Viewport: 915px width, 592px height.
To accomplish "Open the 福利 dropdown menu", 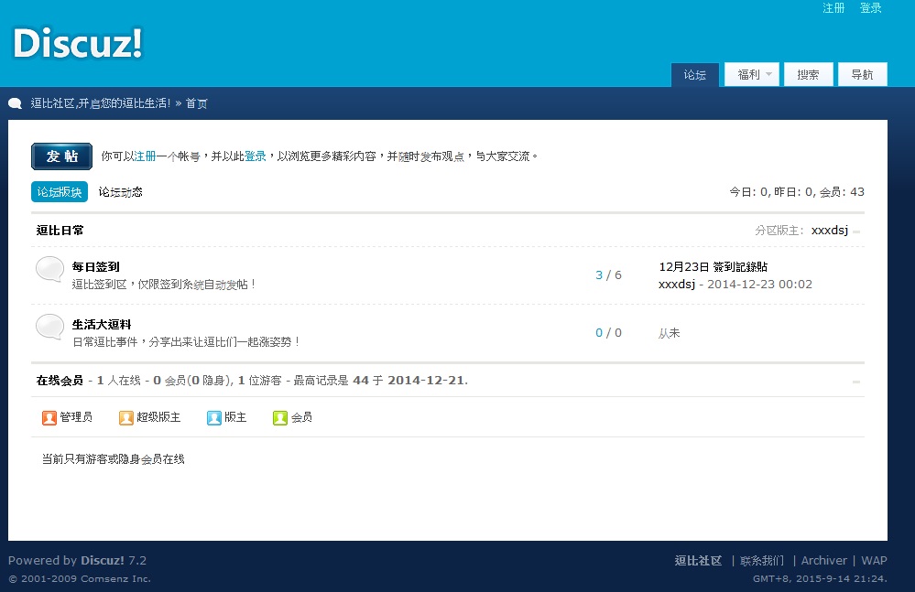I will click(x=752, y=75).
